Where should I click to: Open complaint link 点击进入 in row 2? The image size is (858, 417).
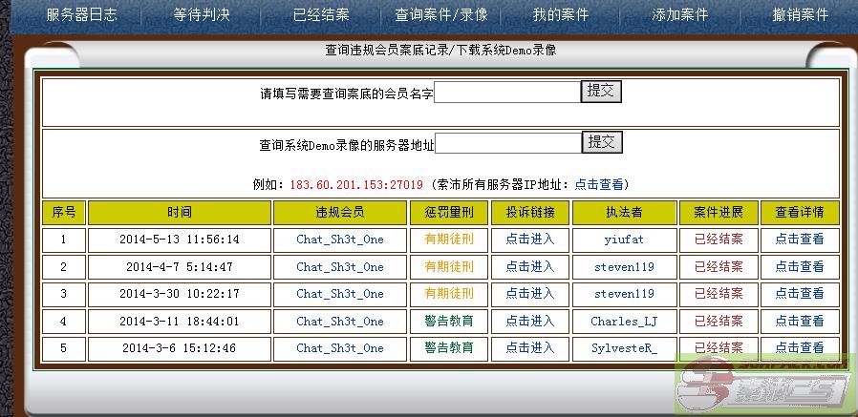[x=529, y=266]
